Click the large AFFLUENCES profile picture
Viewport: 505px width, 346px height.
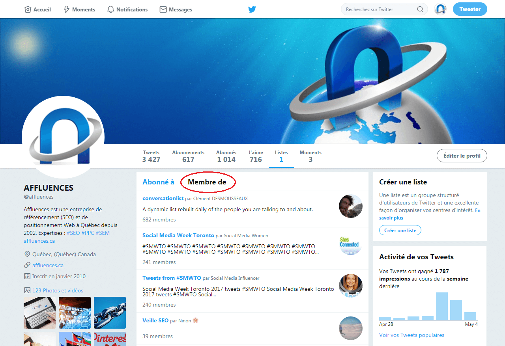(x=63, y=137)
